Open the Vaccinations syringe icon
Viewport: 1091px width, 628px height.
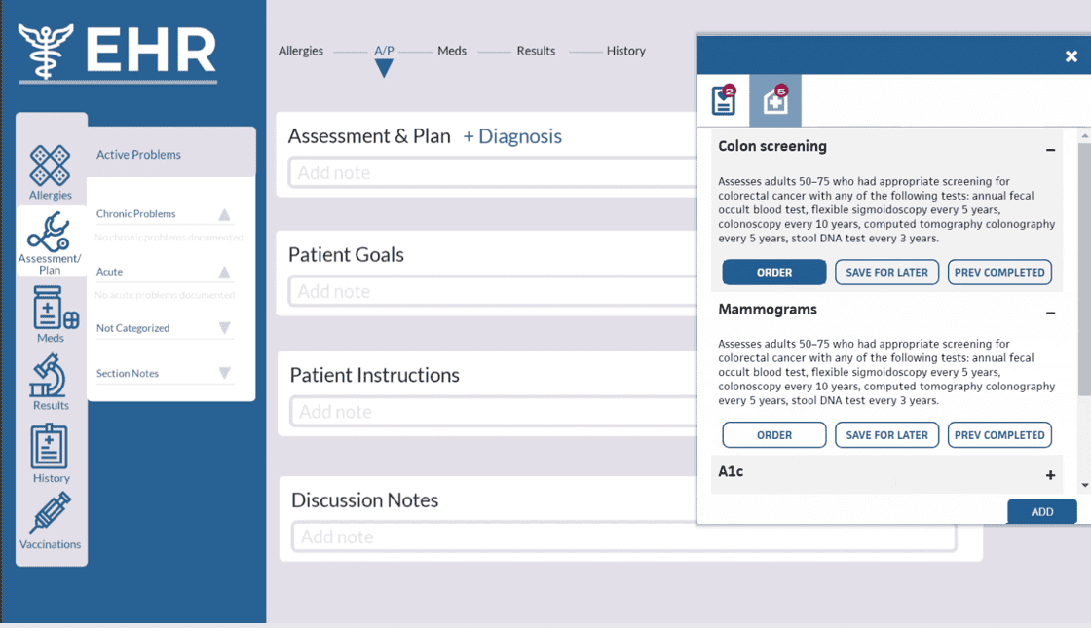click(50, 512)
